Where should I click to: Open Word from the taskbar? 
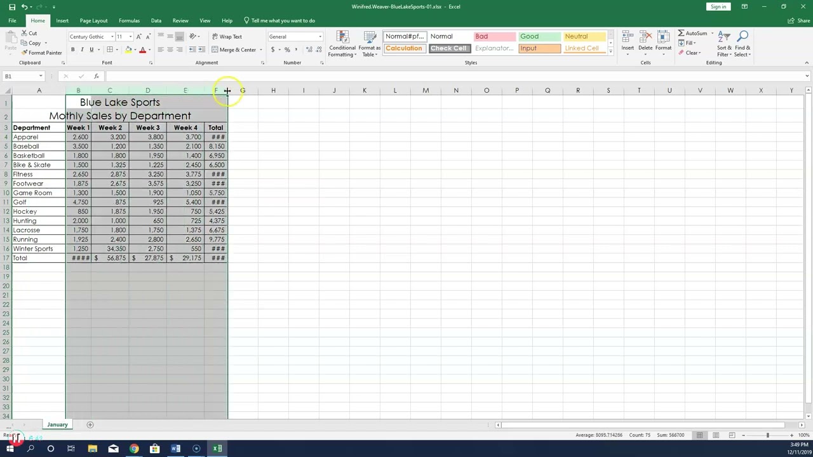coord(175,449)
